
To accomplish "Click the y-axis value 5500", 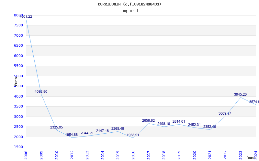I will (18, 66).
